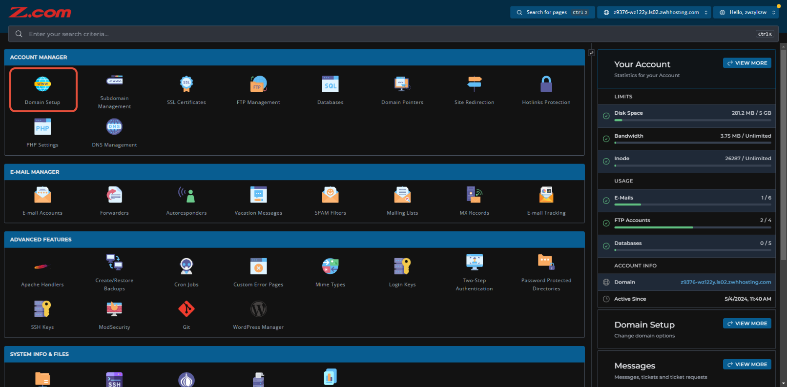Click the Disk Space usage bar
787x387 pixels.
pos(693,120)
